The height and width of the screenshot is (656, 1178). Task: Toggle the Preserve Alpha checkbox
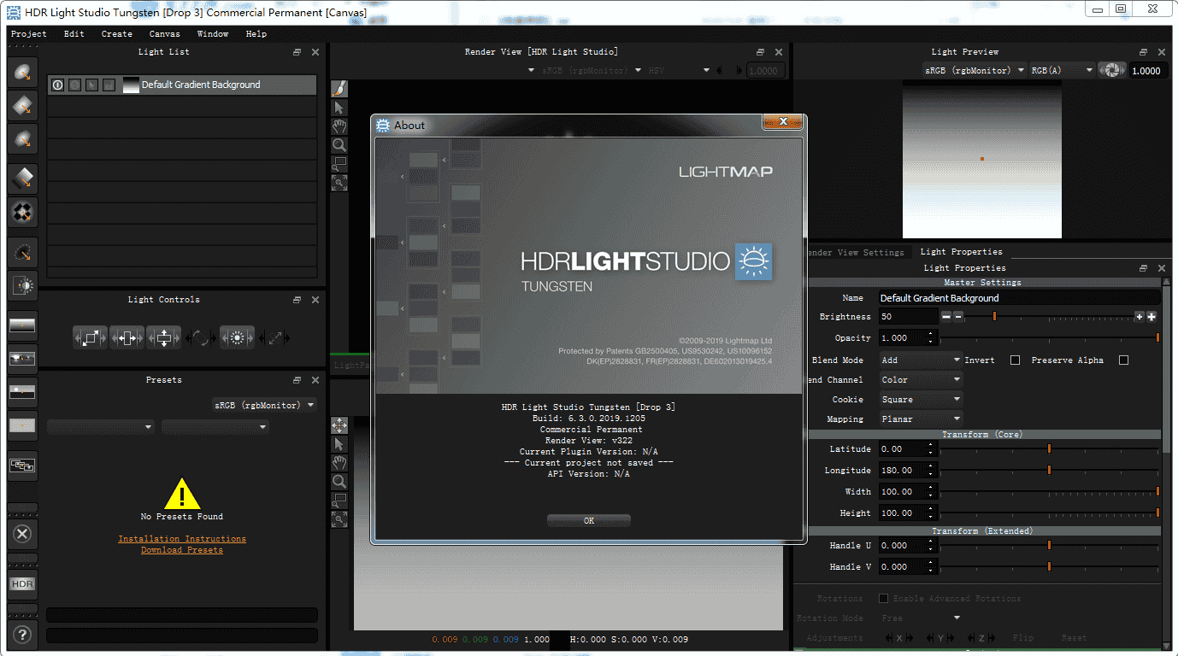click(1122, 360)
